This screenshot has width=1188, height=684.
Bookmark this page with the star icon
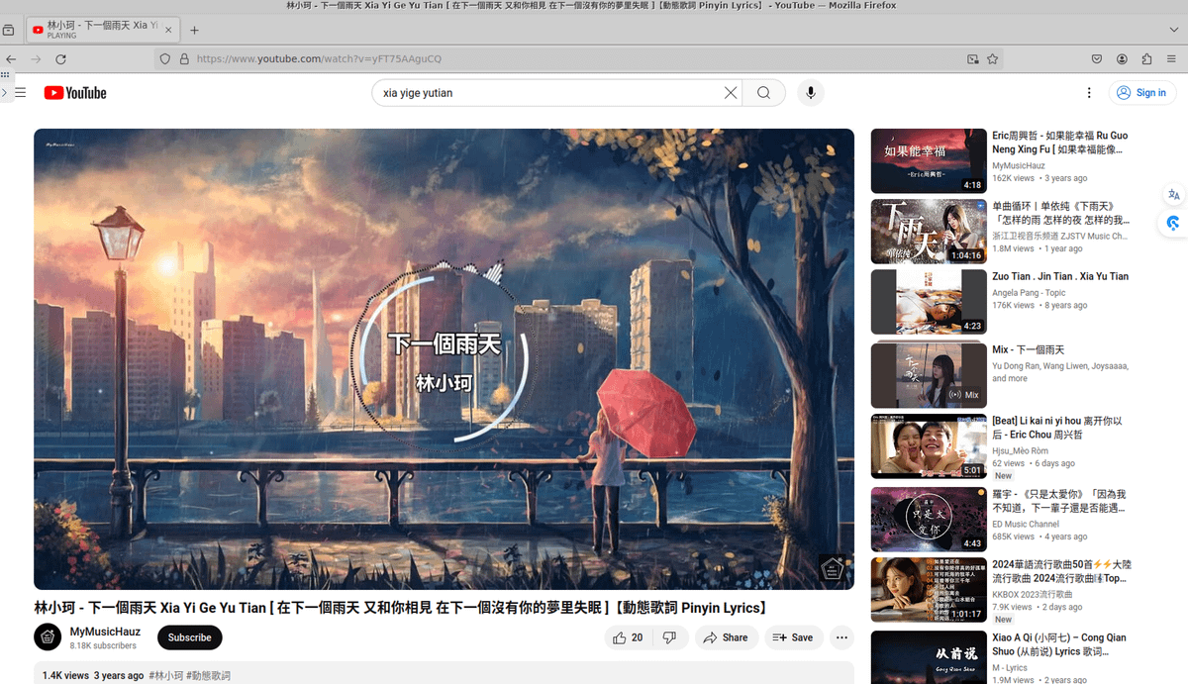992,59
